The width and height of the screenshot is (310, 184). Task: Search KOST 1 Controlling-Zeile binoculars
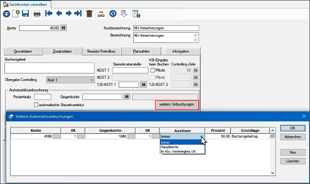coord(196,70)
